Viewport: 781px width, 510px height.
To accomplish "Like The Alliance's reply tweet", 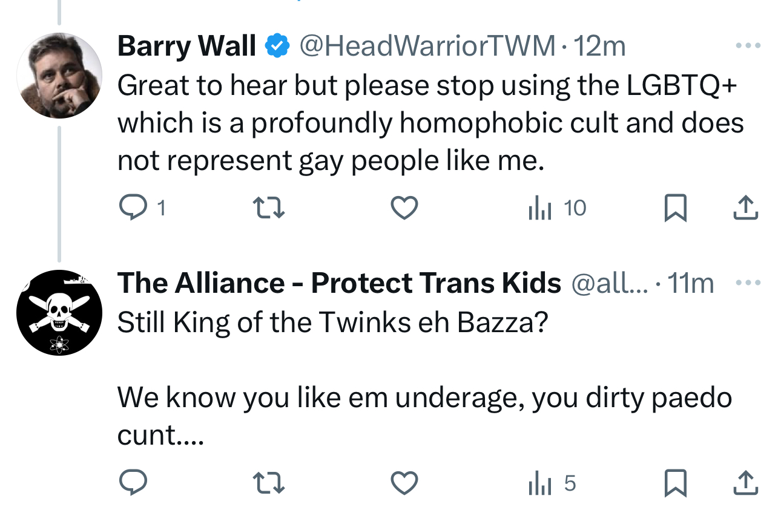I will click(x=404, y=483).
